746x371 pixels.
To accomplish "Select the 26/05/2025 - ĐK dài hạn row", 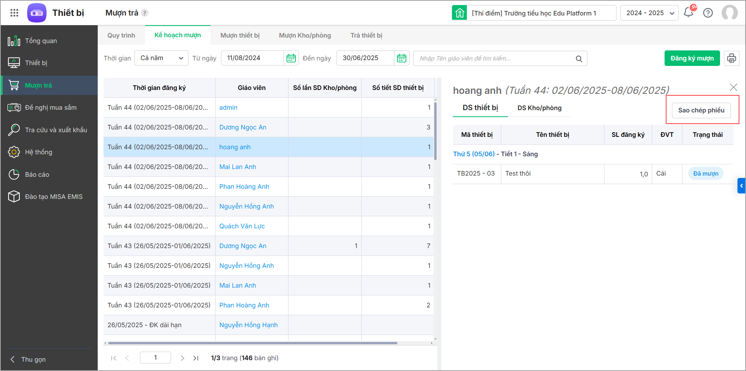I will 268,325.
